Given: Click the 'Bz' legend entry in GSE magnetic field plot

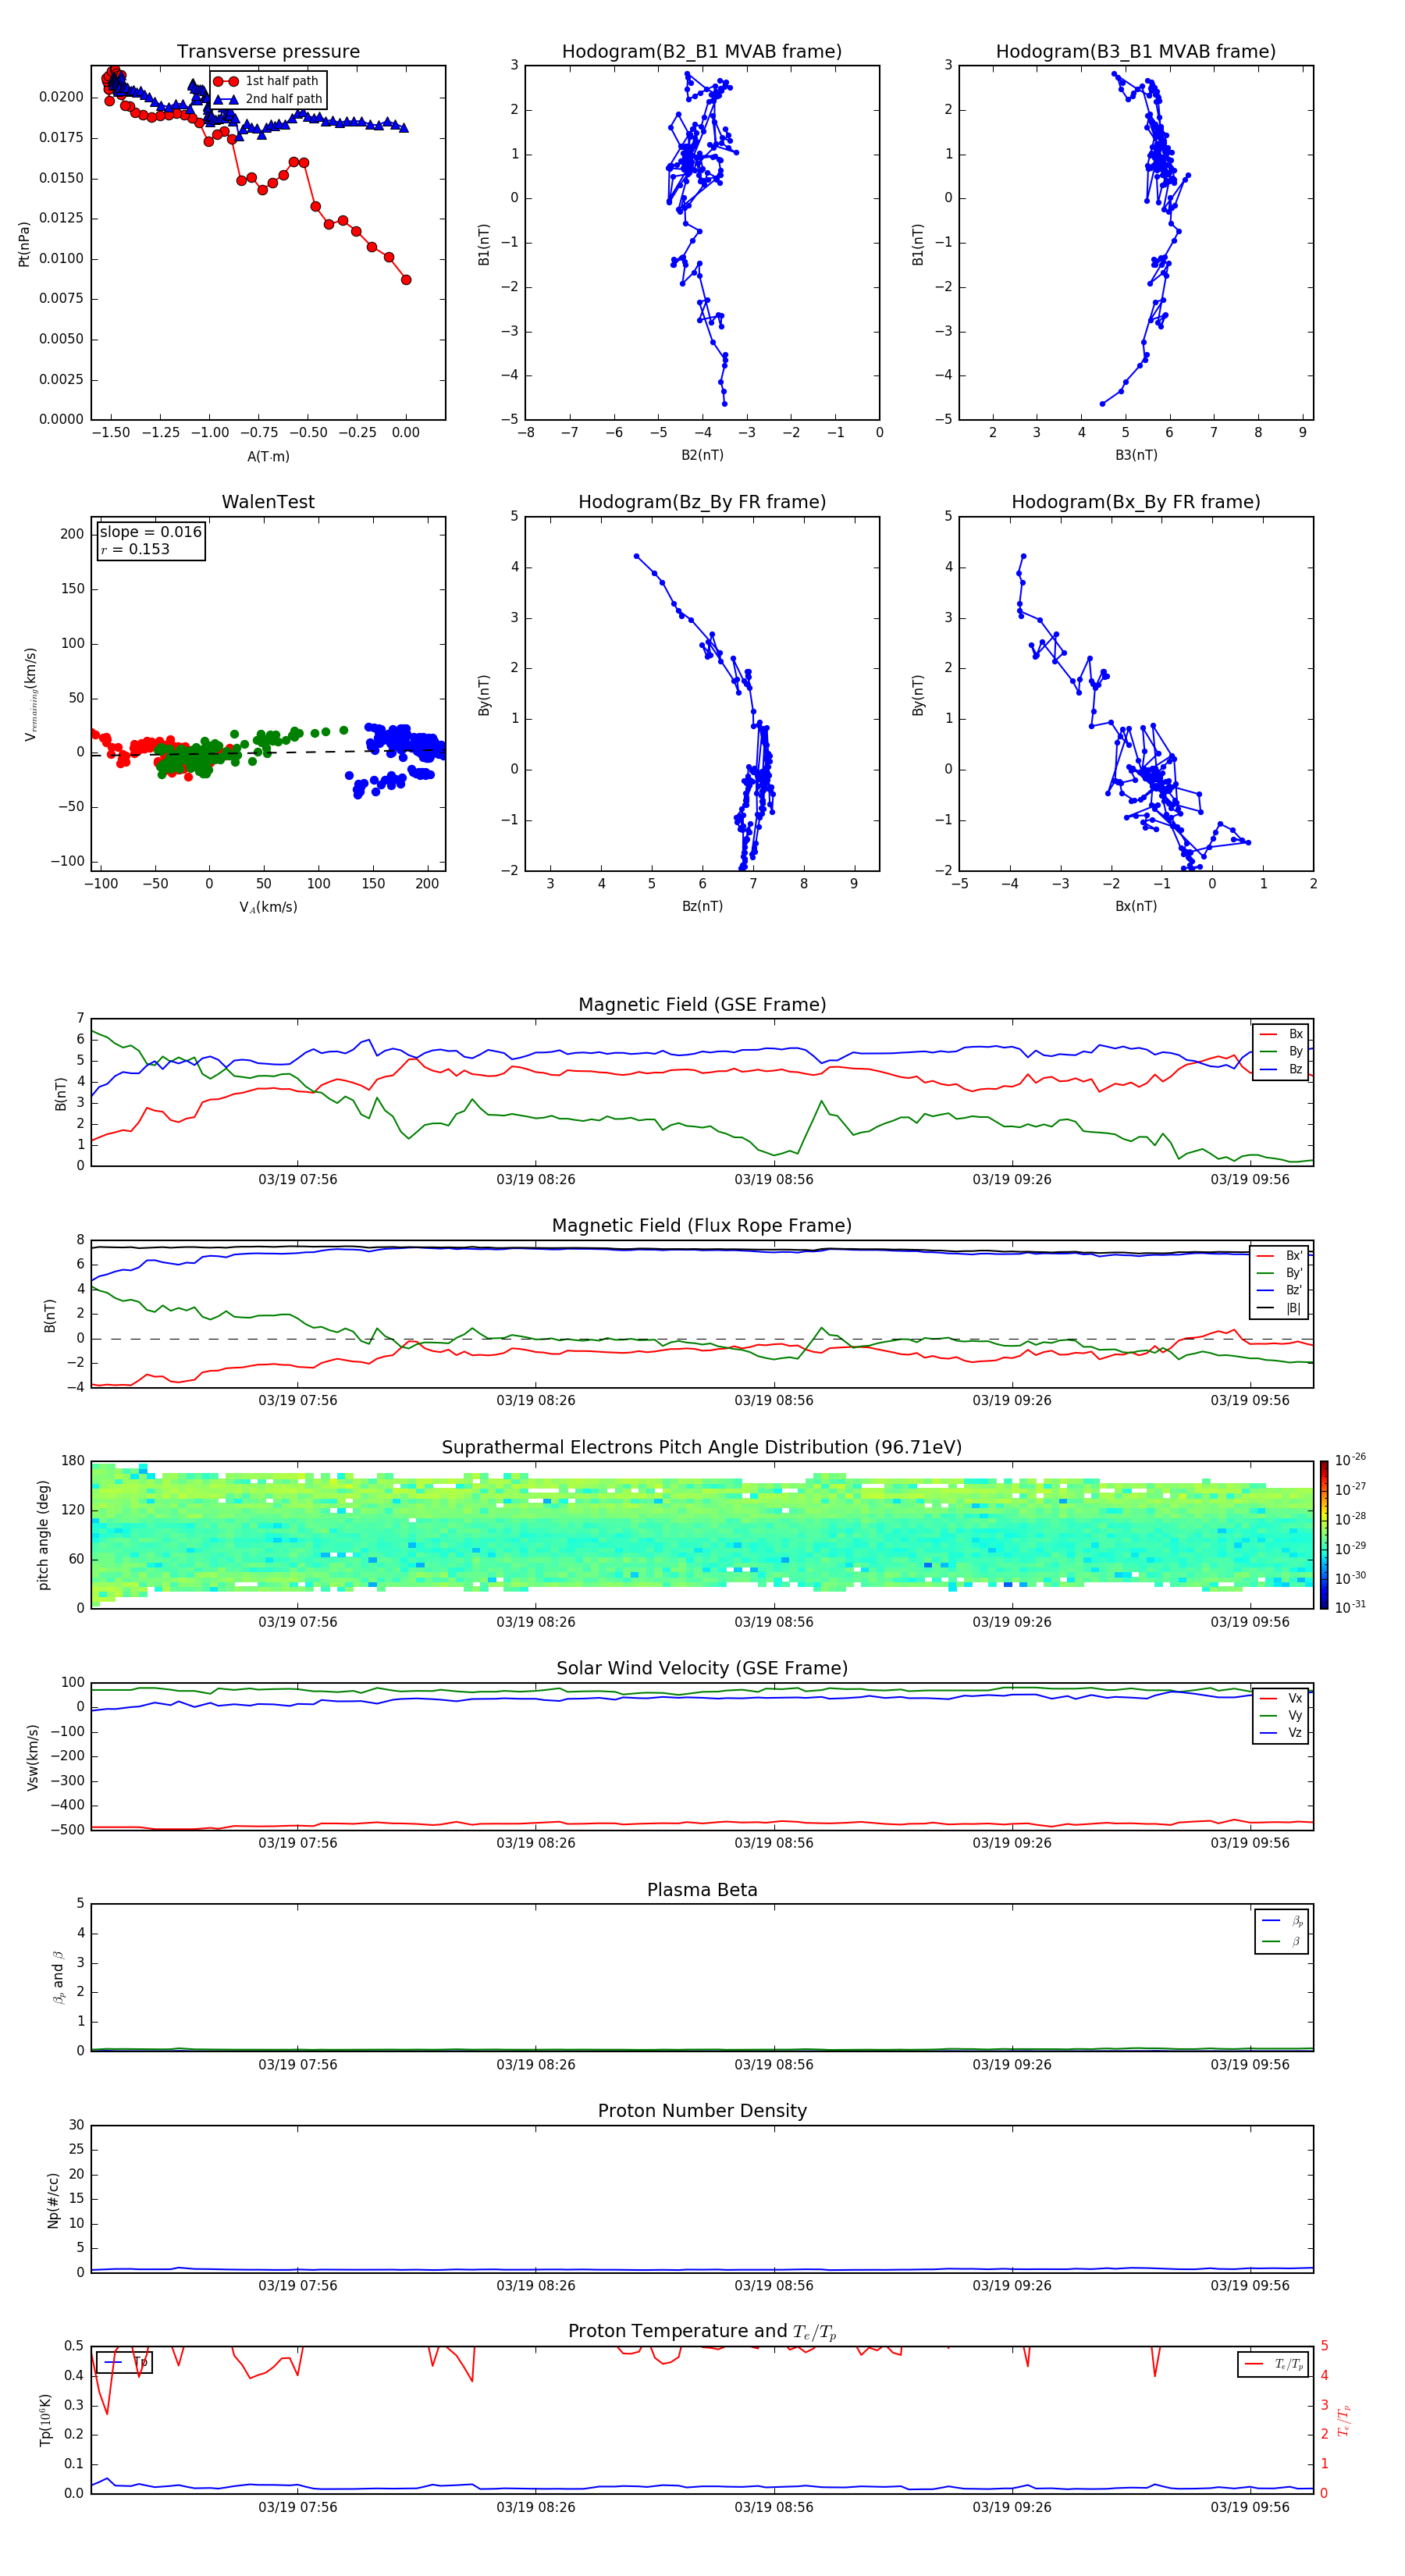Looking at the screenshot, I should [x=1282, y=1069].
